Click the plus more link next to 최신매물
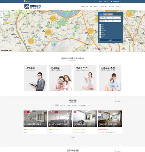The width and height of the screenshot is (145, 152). point(118,101)
